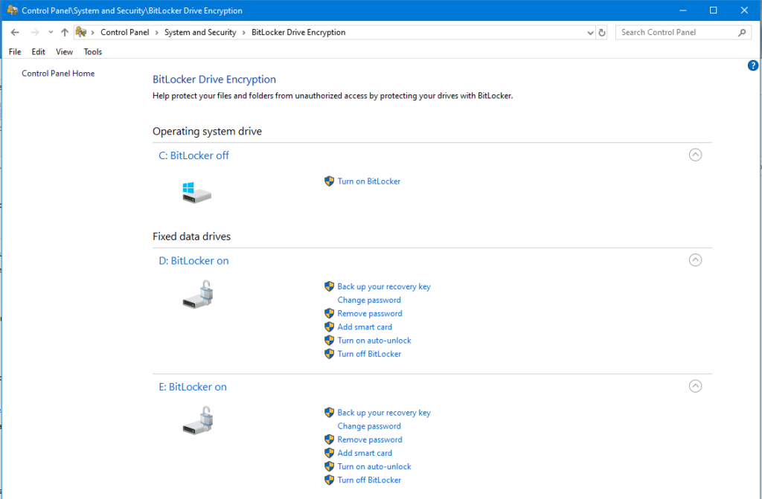Click Change password under drive D:
Viewport: 762px width, 499px height.
tap(368, 300)
